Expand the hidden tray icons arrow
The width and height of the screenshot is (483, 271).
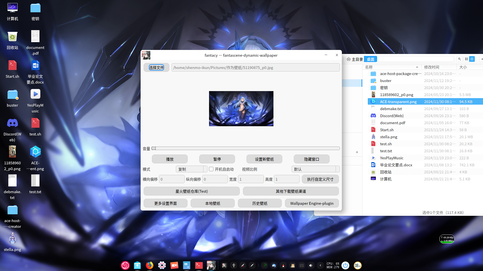pos(320,265)
